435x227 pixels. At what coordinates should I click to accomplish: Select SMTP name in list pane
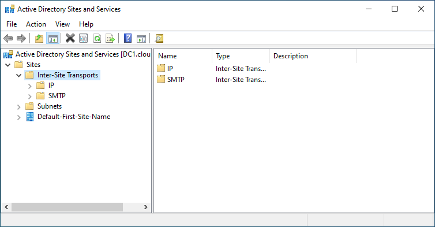(175, 80)
